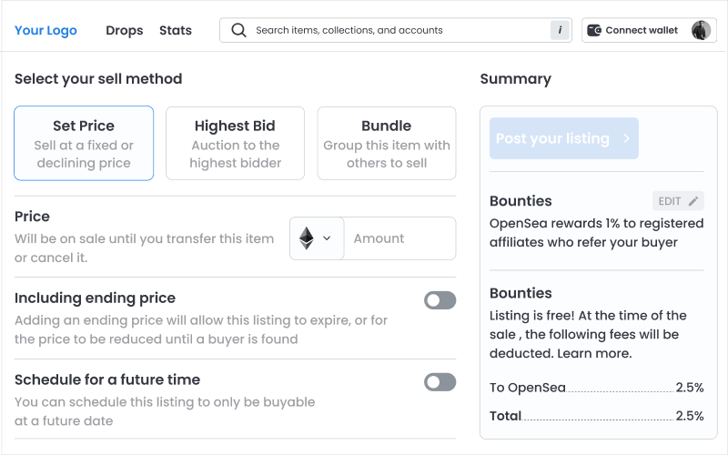Go to the Your Logo home link
Image resolution: width=728 pixels, height=455 pixels.
pyautogui.click(x=45, y=30)
